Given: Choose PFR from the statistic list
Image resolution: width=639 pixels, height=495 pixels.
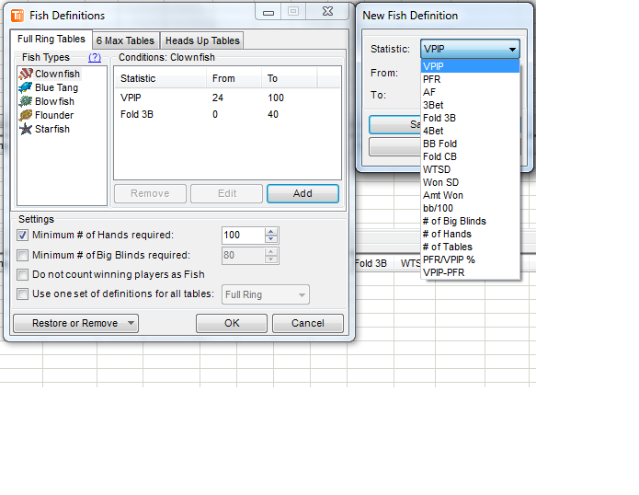Looking at the screenshot, I should pyautogui.click(x=470, y=79).
